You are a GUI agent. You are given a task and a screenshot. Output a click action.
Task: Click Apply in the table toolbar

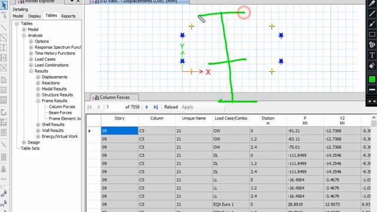click(187, 107)
